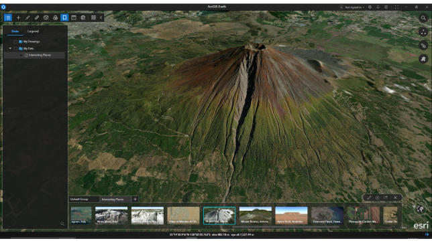
Task: Toggle the table of contents panel button
Action: [x=8, y=17]
